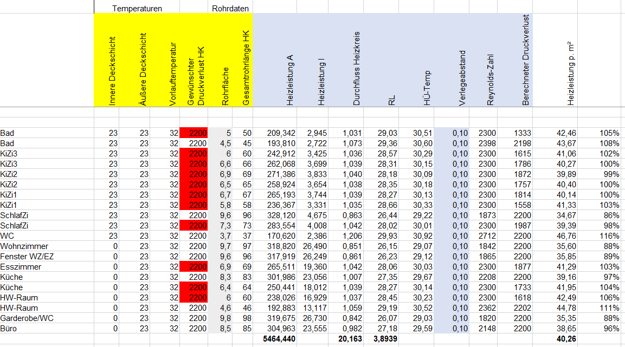625x347 pixels.
Task: Click the Heizleistung A column header
Action: coord(290,80)
